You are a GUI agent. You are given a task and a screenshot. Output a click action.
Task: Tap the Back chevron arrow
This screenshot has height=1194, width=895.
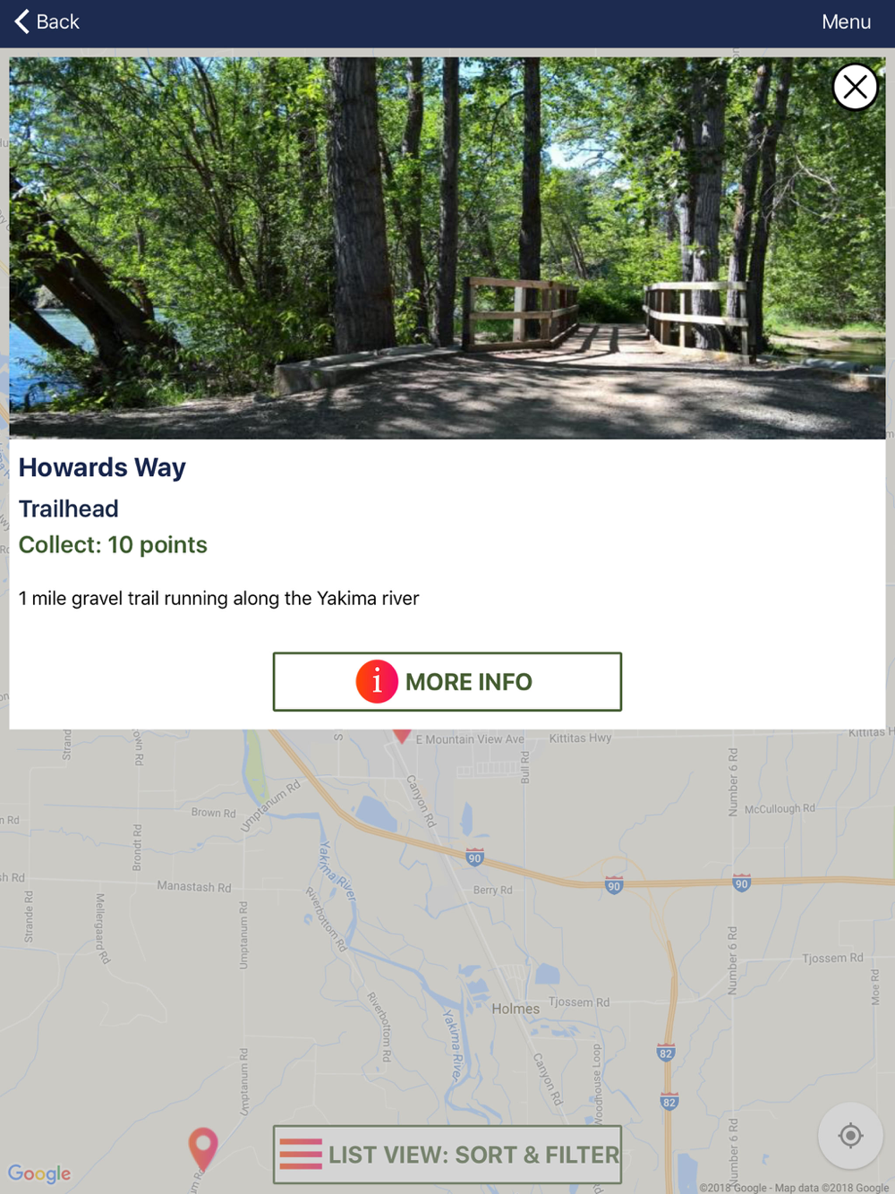coord(22,21)
